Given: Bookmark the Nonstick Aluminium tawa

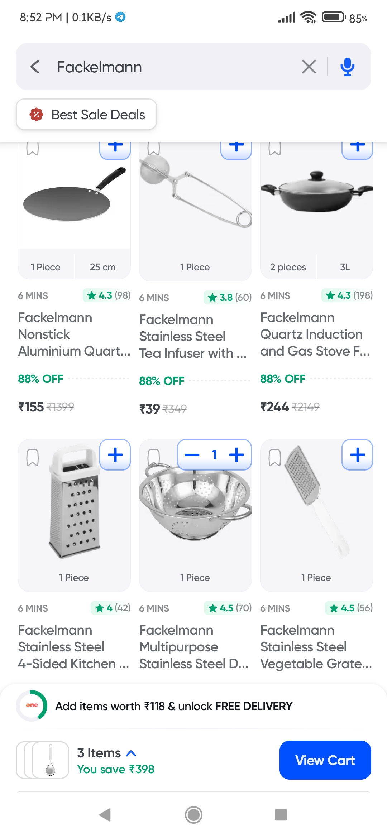Looking at the screenshot, I should [33, 148].
